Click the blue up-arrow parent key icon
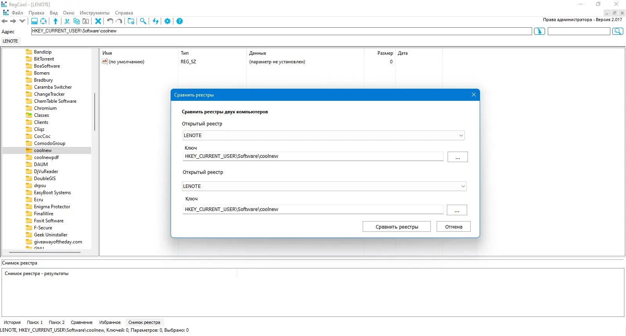The width and height of the screenshot is (626, 336). pos(56,21)
